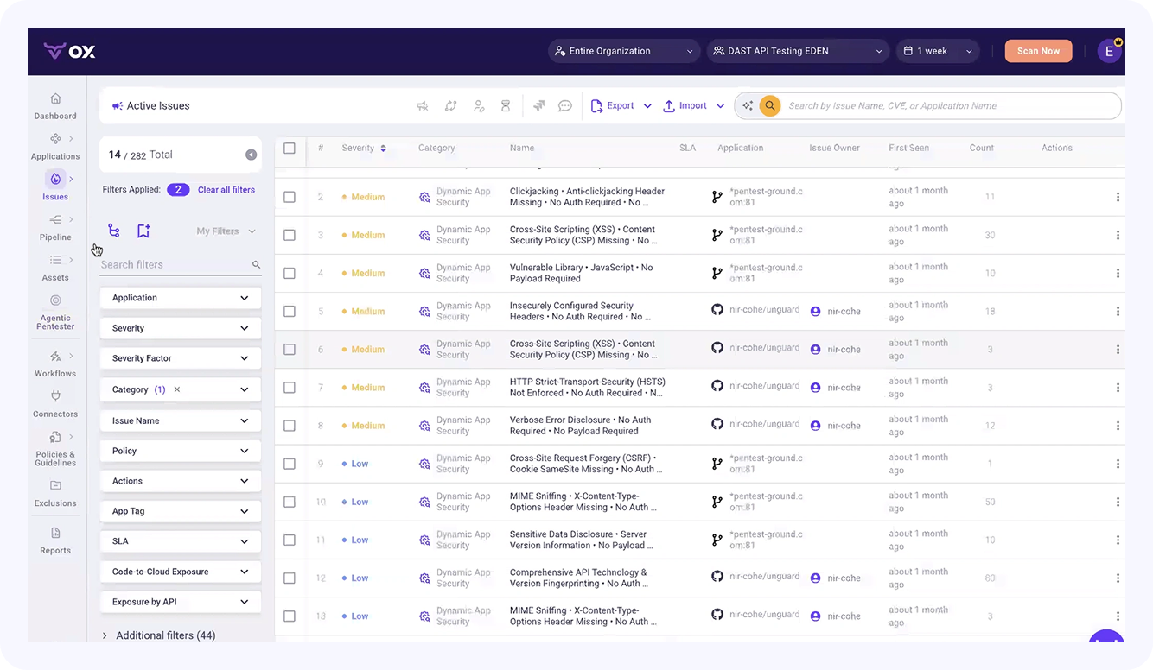Viewport: 1153px width, 670px height.
Task: Open Workflows in the sidebar
Action: point(55,364)
